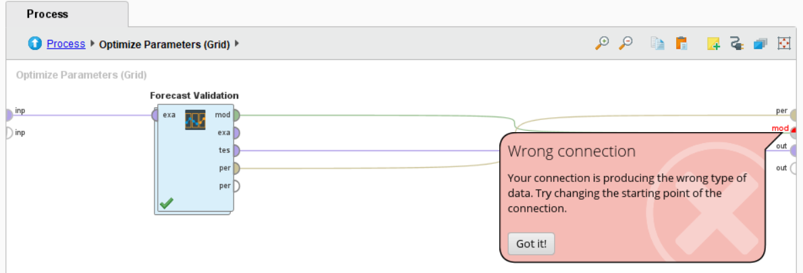The image size is (803, 273).
Task: Click the red mod error port on right
Action: pyautogui.click(x=794, y=129)
